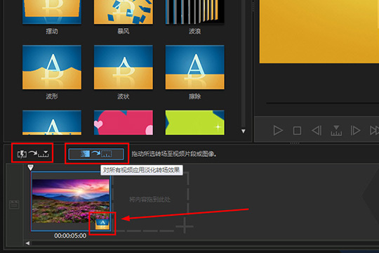Screen dimensions: 379x253
Task: Choose the 波浪 transition effect
Action: [x=195, y=12]
